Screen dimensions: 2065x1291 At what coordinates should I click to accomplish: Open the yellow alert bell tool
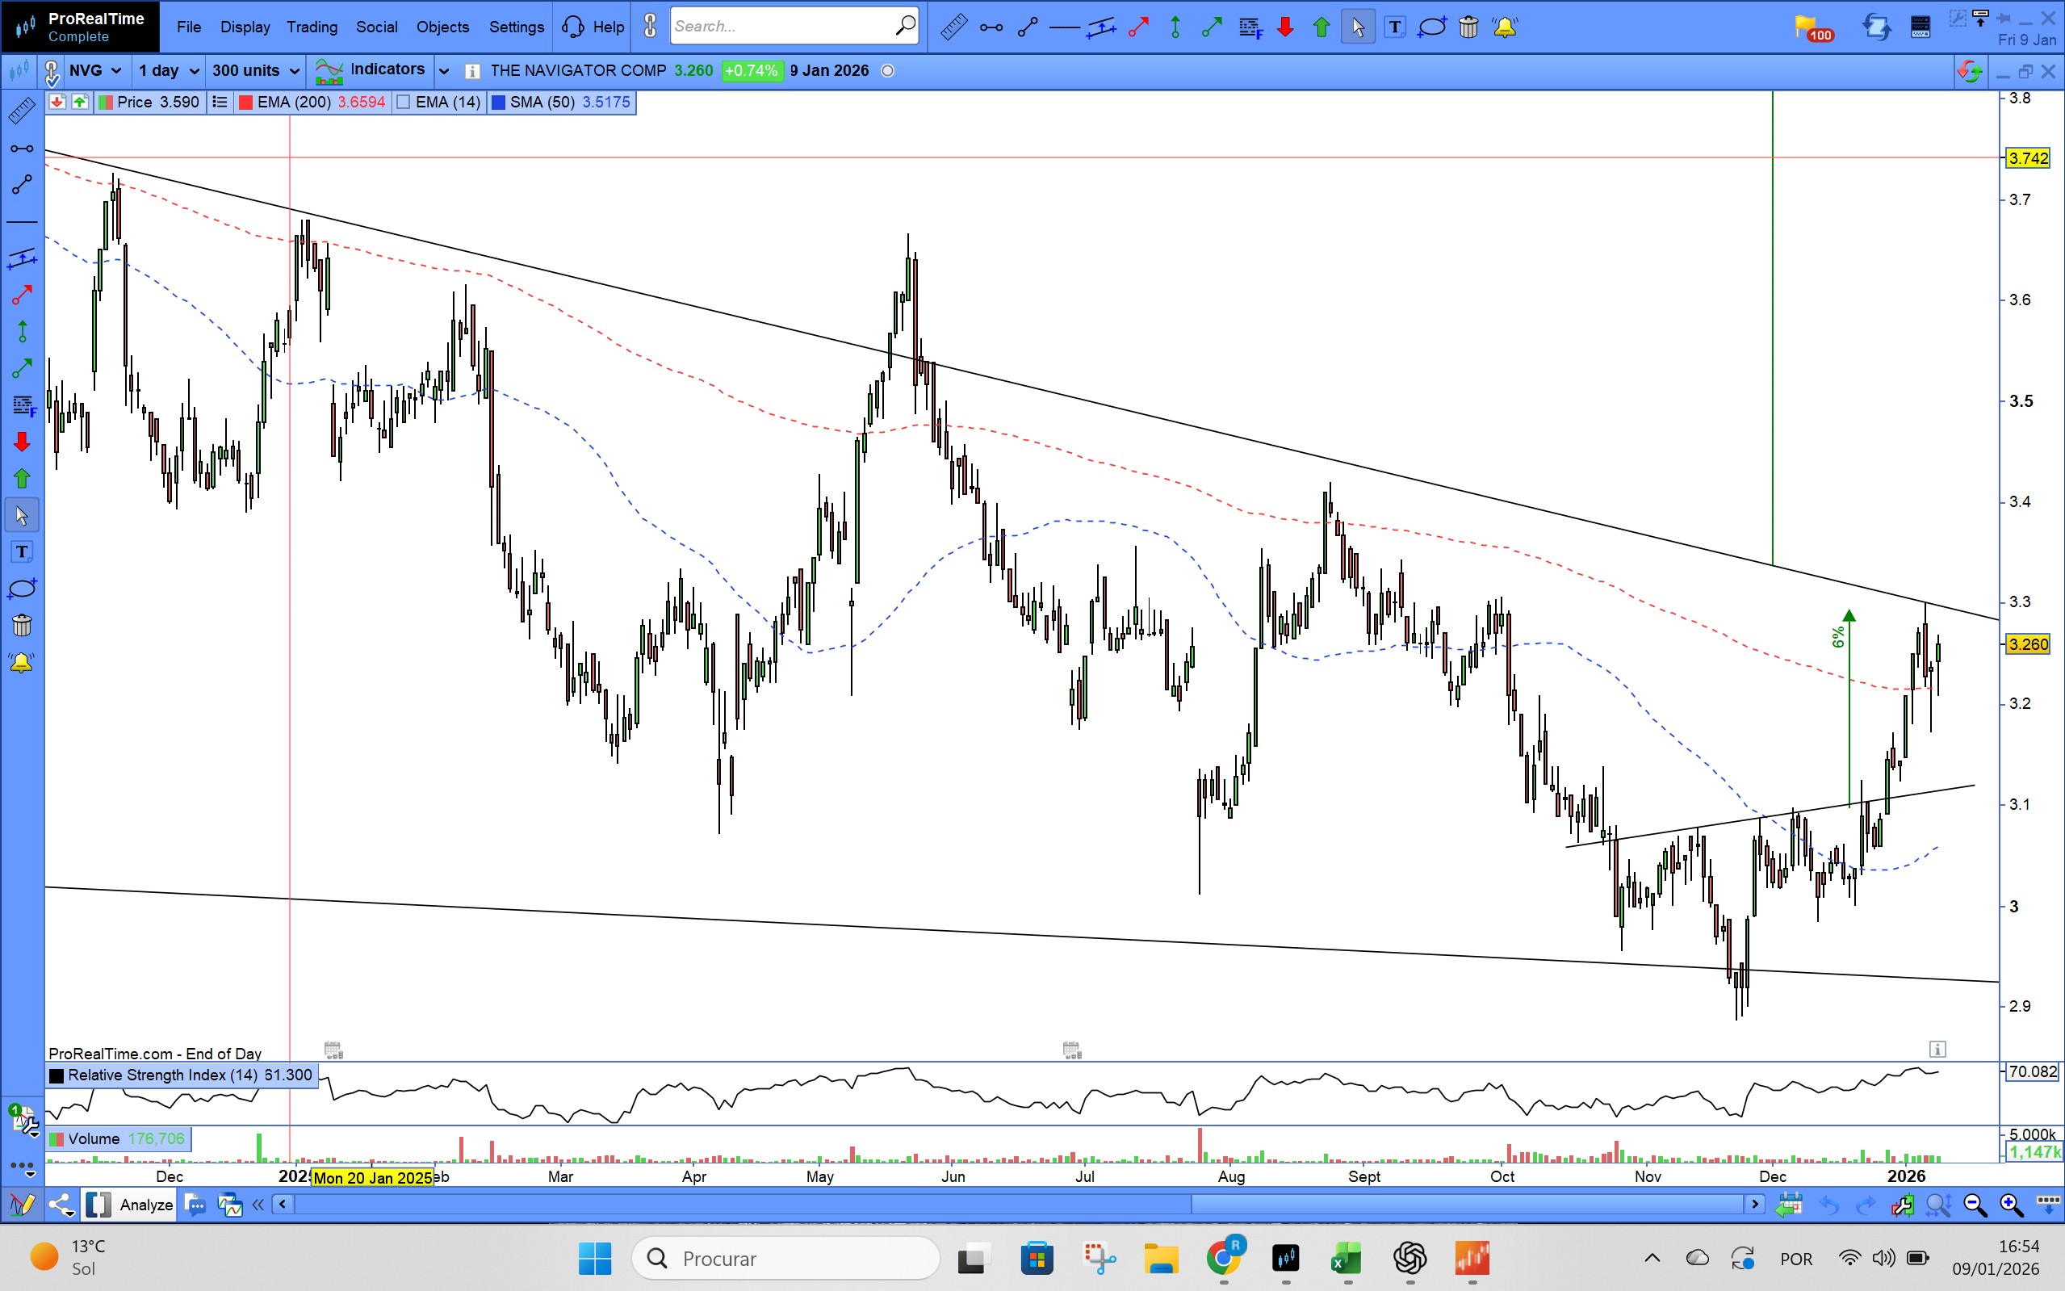coord(1504,27)
